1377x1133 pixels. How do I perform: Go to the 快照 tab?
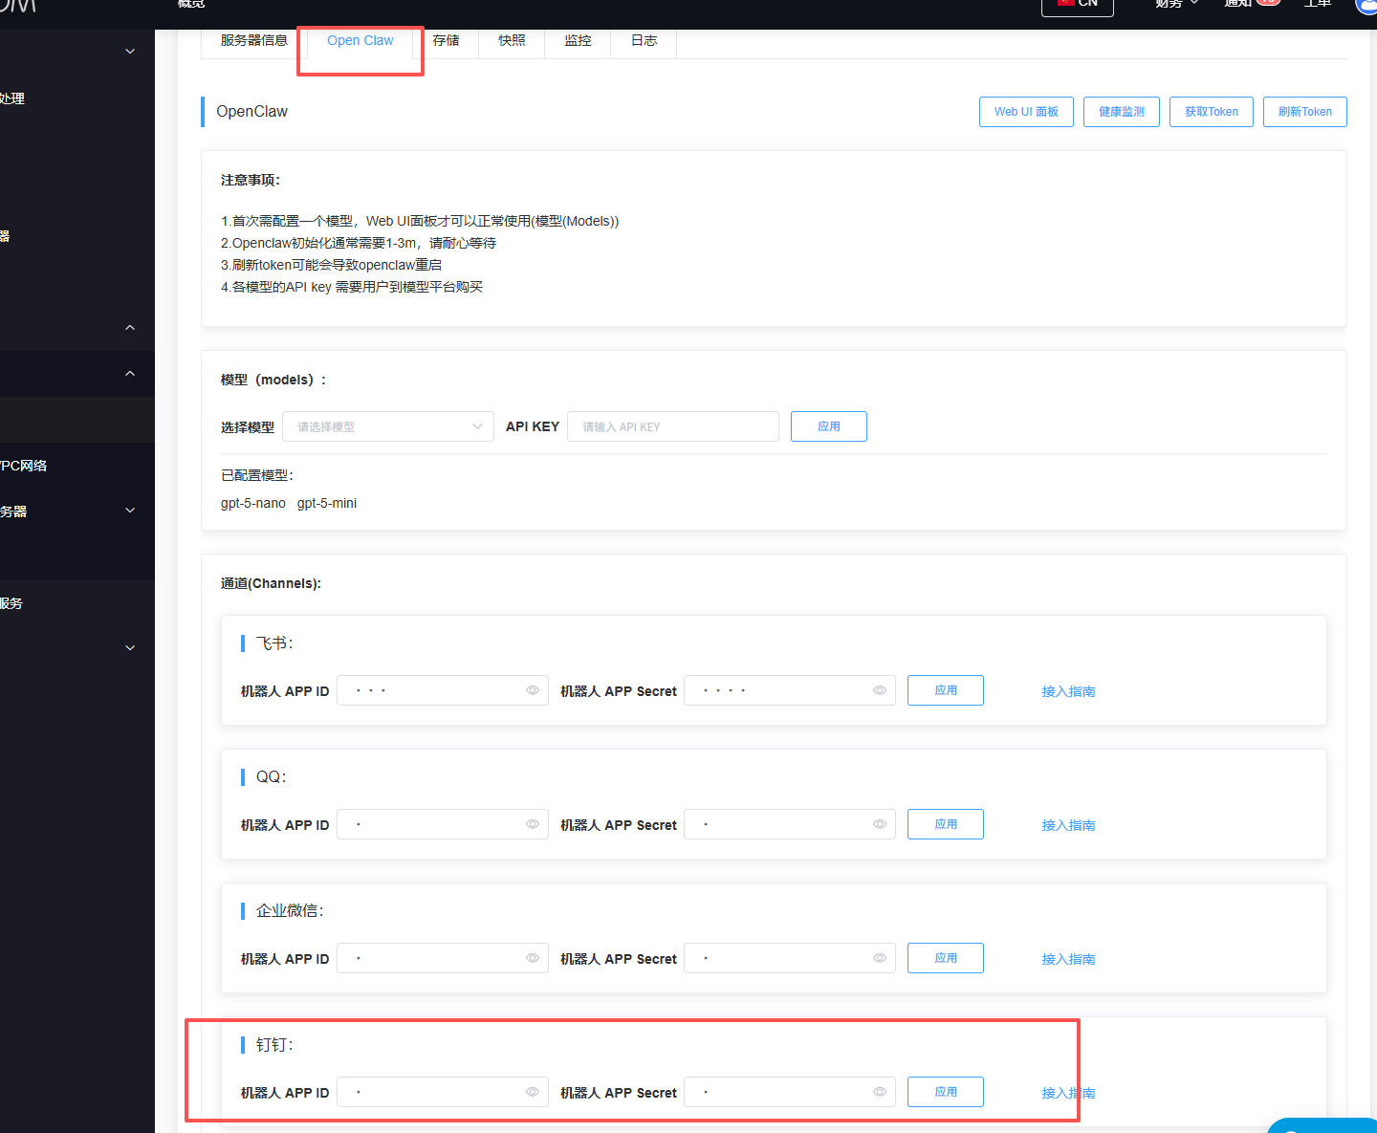click(512, 40)
